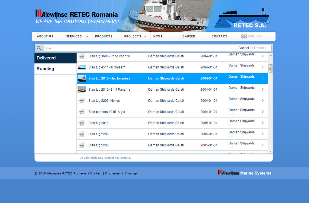Open the footer Contact link
Viewport: 309px width, 203px height.
coord(96,173)
